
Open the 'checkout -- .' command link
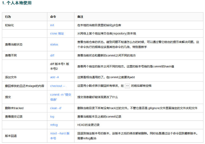click(58, 86)
